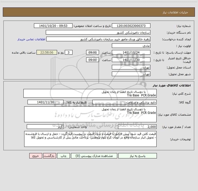Click the request creator field زهره خالق وردی
This screenshot has height=191, width=198.
point(98,39)
